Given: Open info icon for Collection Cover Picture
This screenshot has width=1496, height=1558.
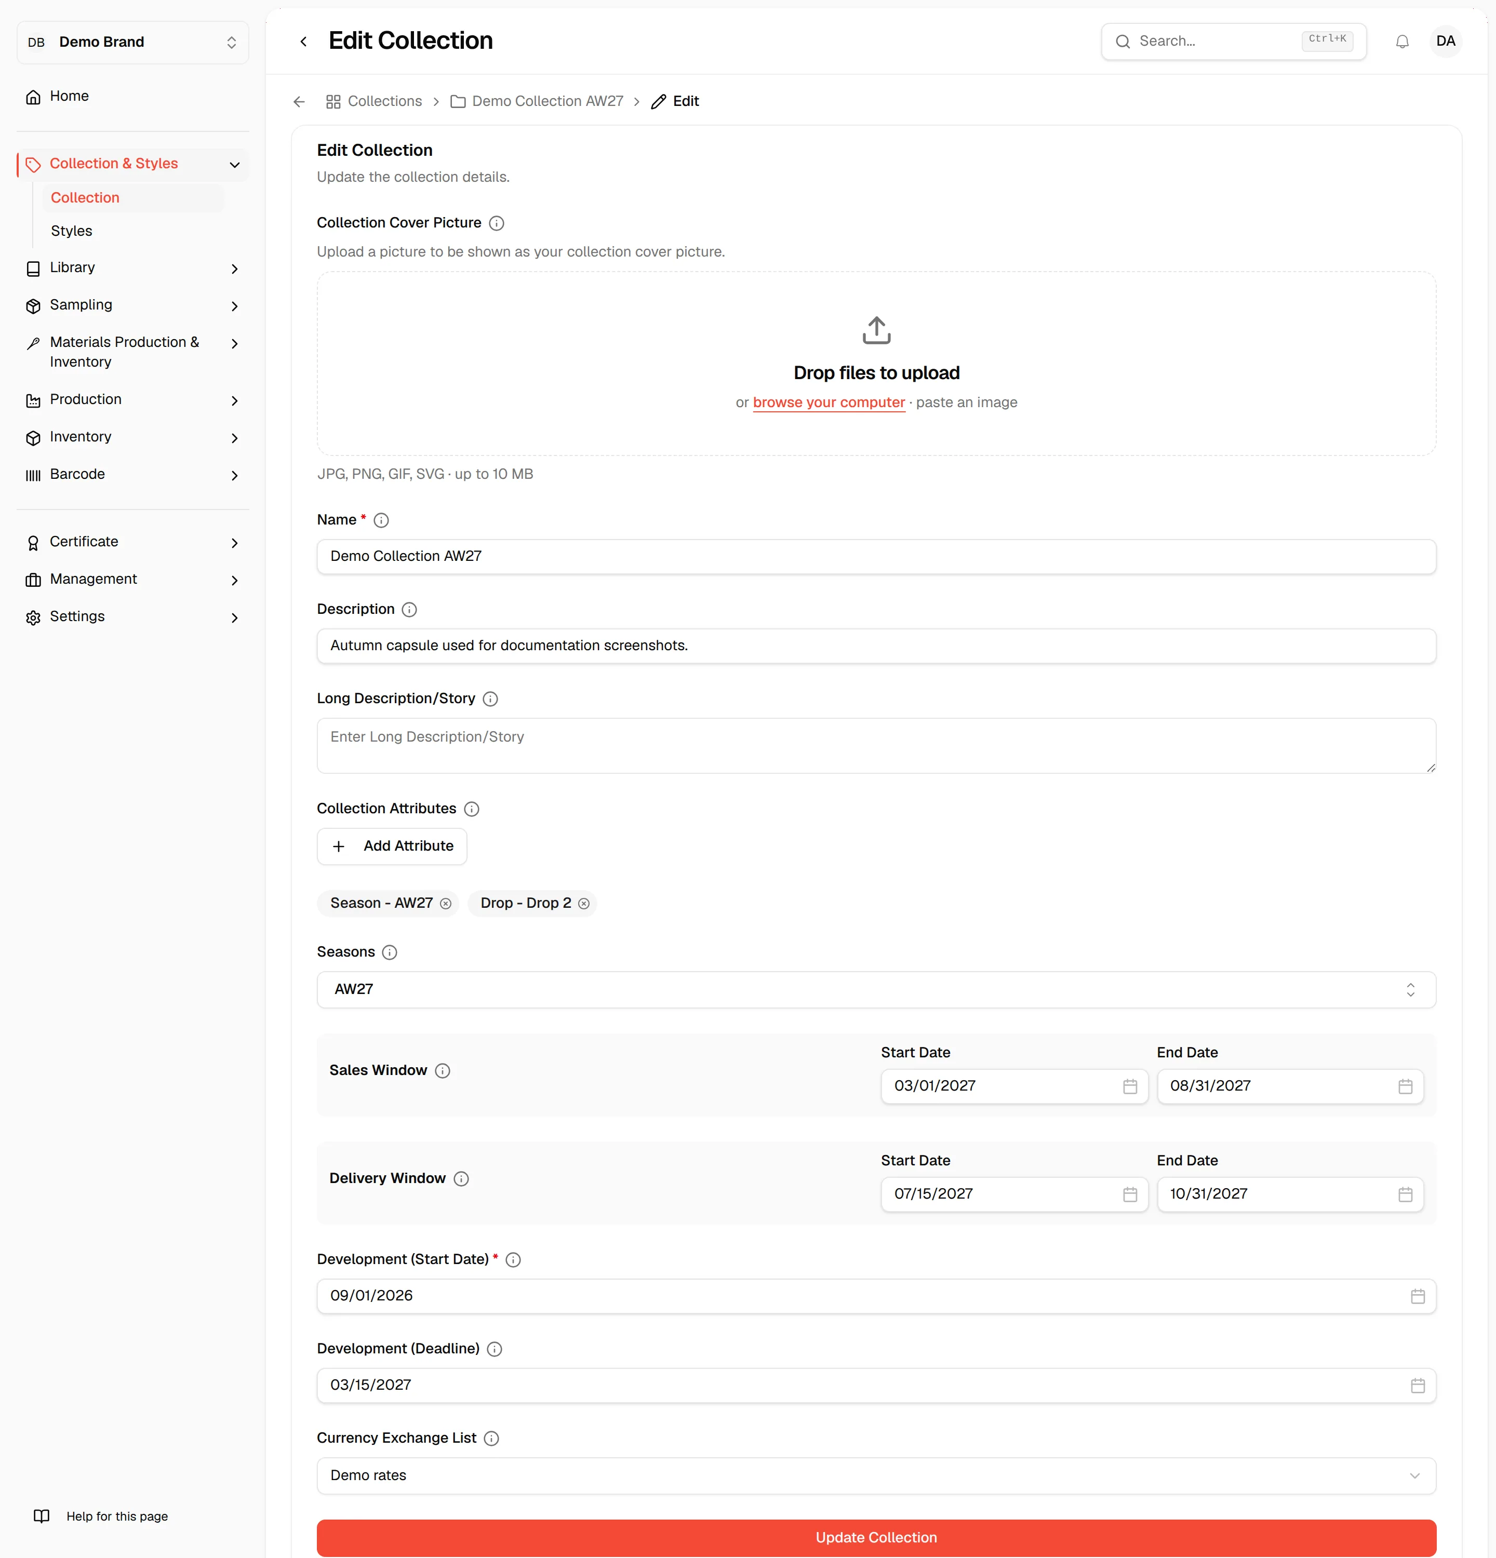Looking at the screenshot, I should click(x=496, y=223).
